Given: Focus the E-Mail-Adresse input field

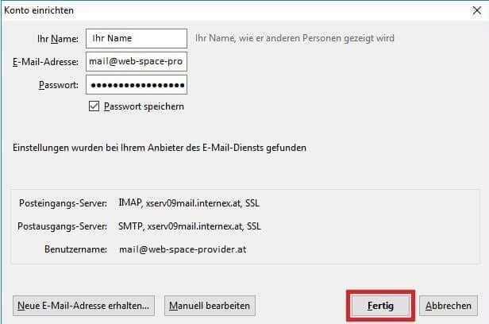Looking at the screenshot, I should [x=136, y=61].
